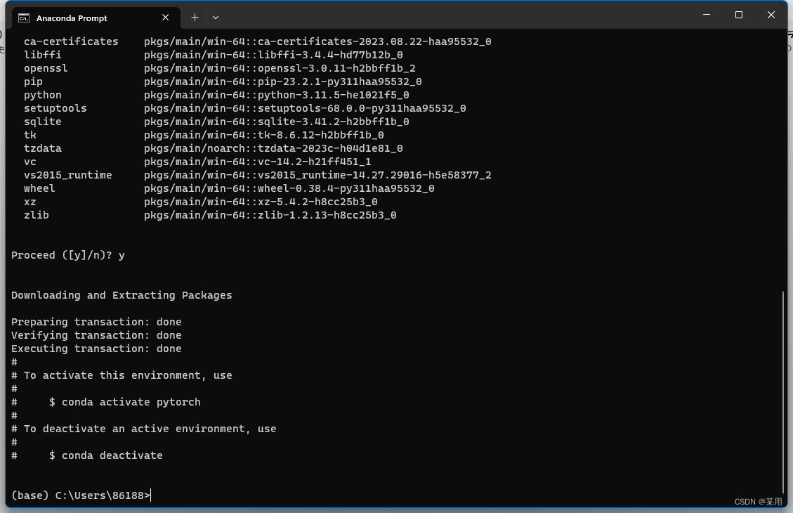Screen dimensions: 793x513
Task: Click the 'tk' package name
Action: point(30,135)
